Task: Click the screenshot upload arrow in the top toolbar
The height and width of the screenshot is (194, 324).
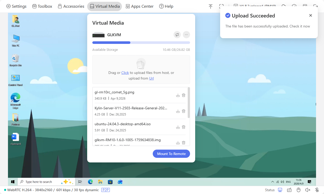Action: coord(210,6)
